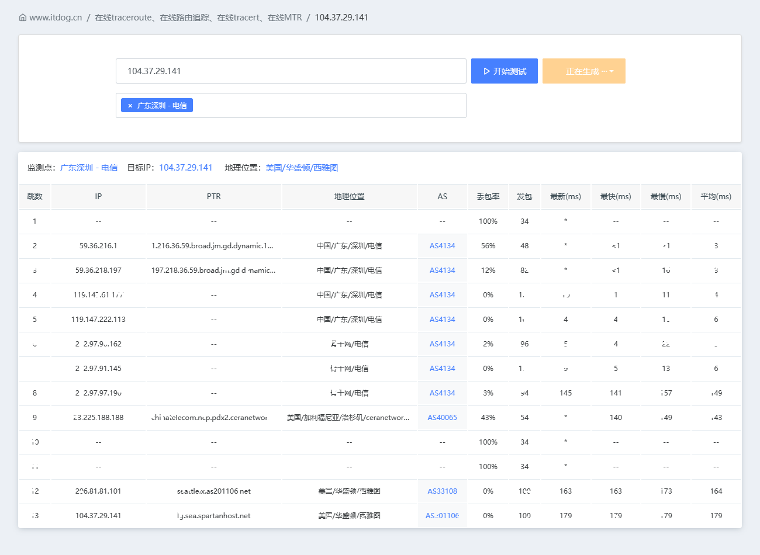Open the monitoring node selector box

coord(291,106)
